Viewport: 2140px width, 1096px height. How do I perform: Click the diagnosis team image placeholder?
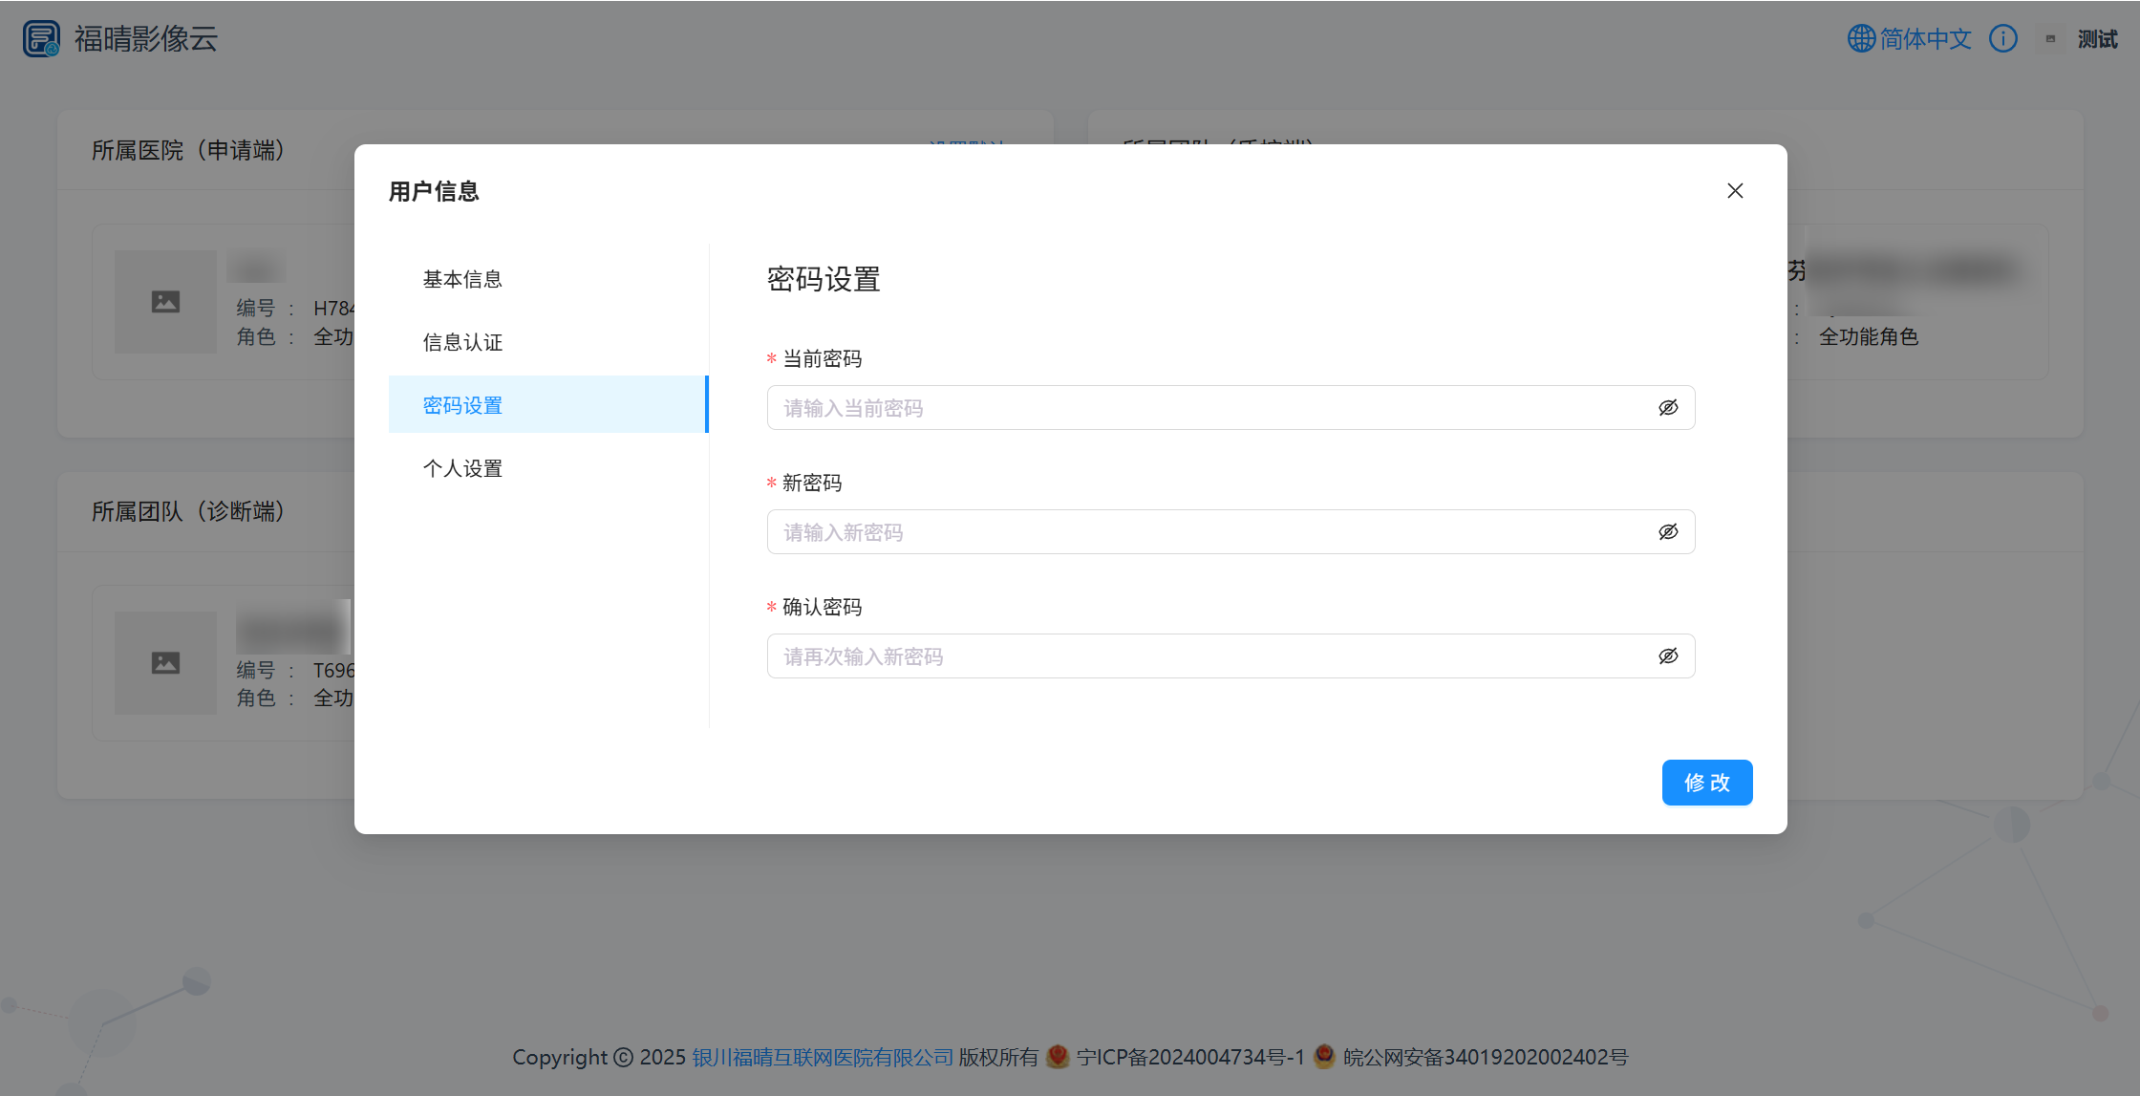[x=165, y=663]
